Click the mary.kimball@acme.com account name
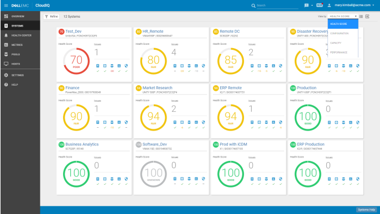 coord(352,5)
